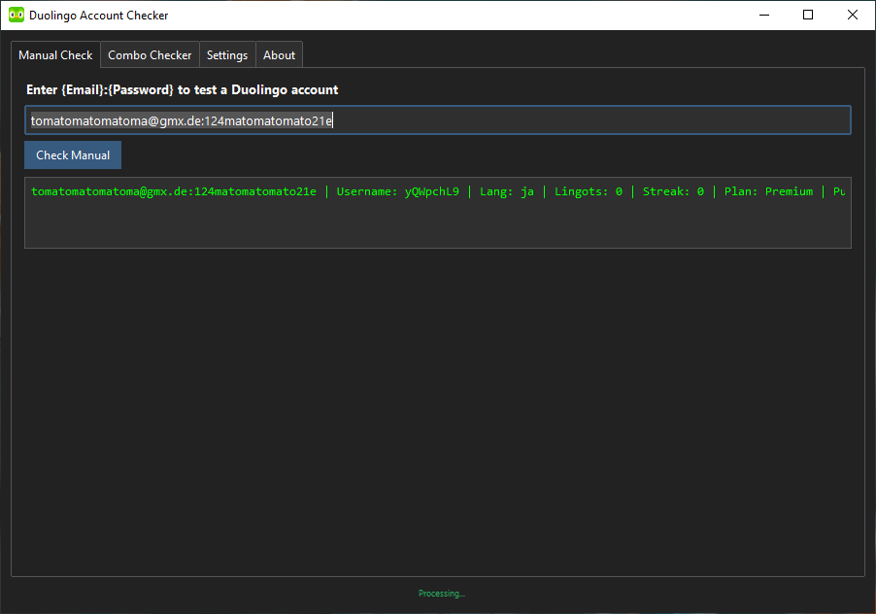
Task: Click the green email combo in results
Action: click(174, 191)
